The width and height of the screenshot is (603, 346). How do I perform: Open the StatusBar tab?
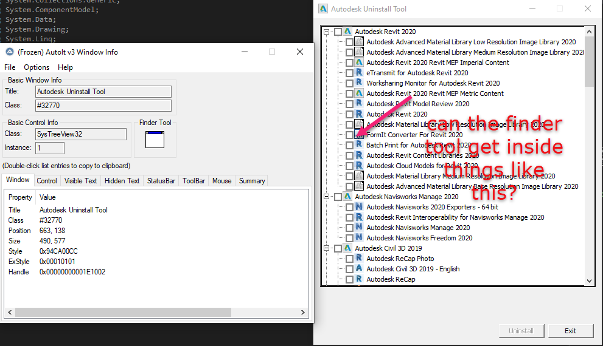(161, 181)
